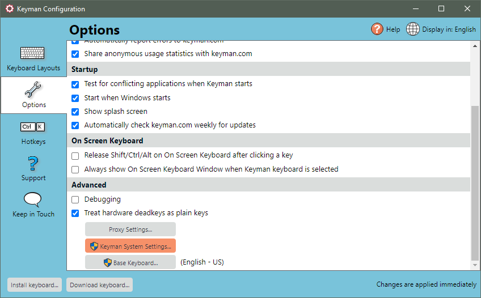481x298 pixels.
Task: Switch to Support tab label
Action: [33, 178]
